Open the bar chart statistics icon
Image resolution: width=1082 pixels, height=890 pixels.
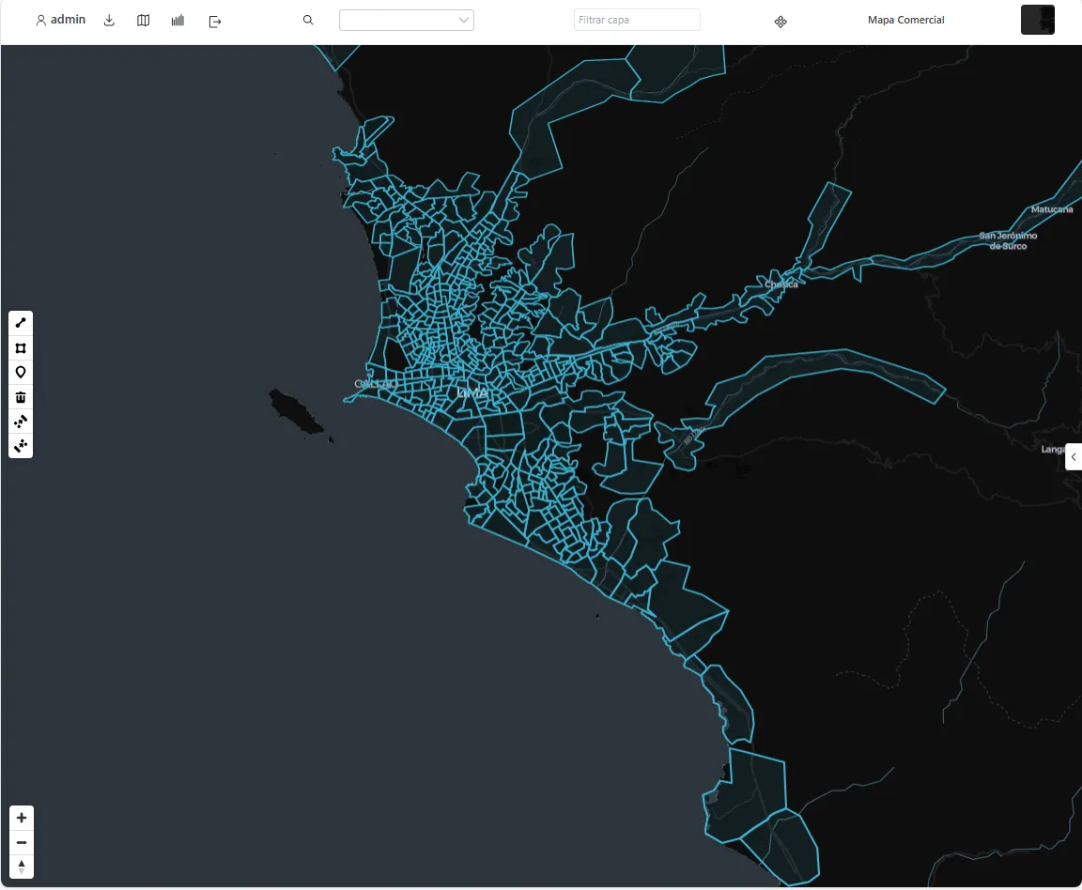pos(178,21)
